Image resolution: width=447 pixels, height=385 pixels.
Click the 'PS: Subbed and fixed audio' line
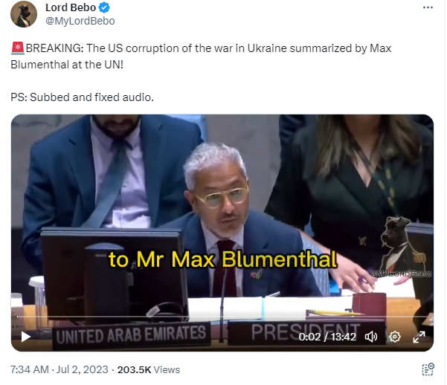(82, 97)
